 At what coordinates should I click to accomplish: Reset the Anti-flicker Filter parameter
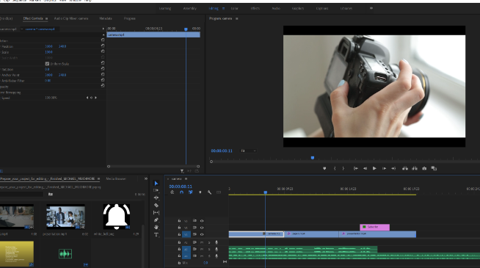coord(103,80)
